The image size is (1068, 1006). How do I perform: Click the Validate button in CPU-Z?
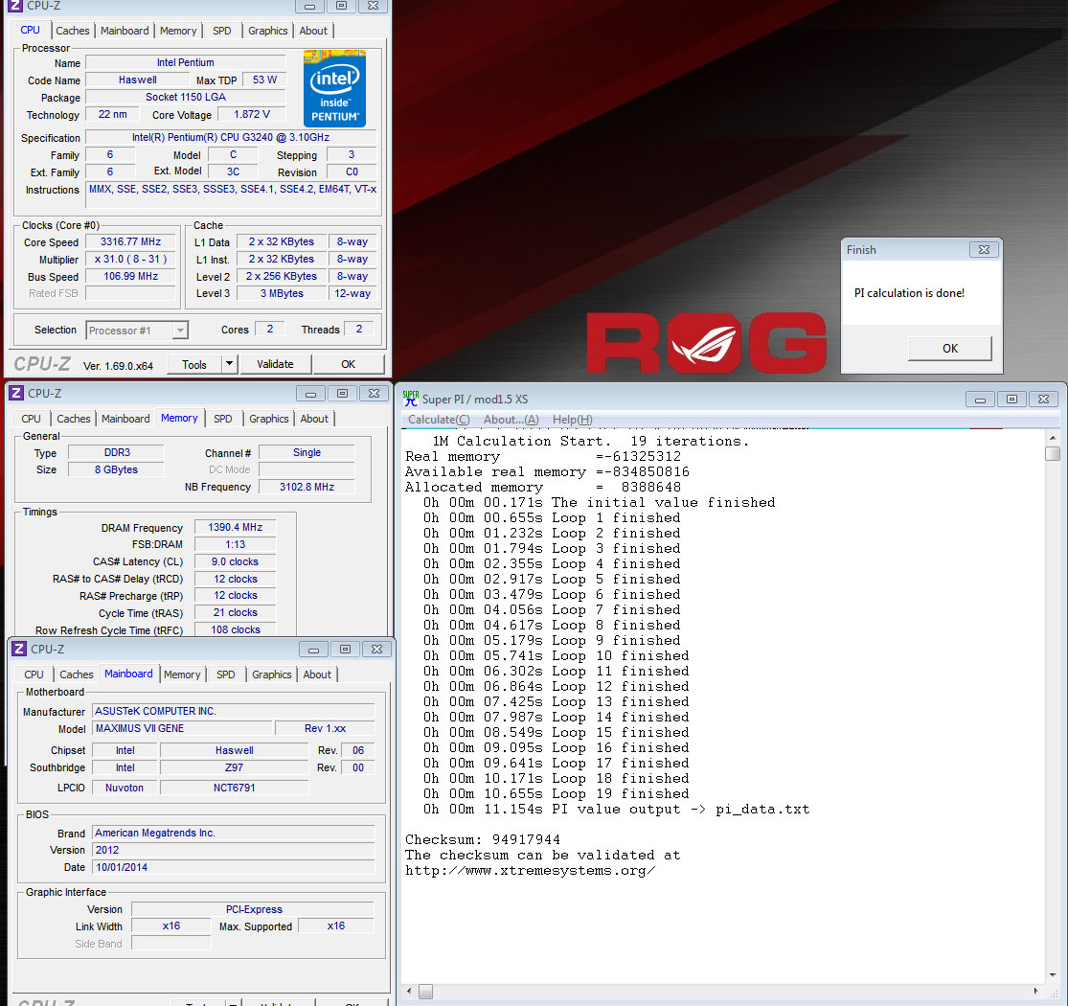pos(275,364)
